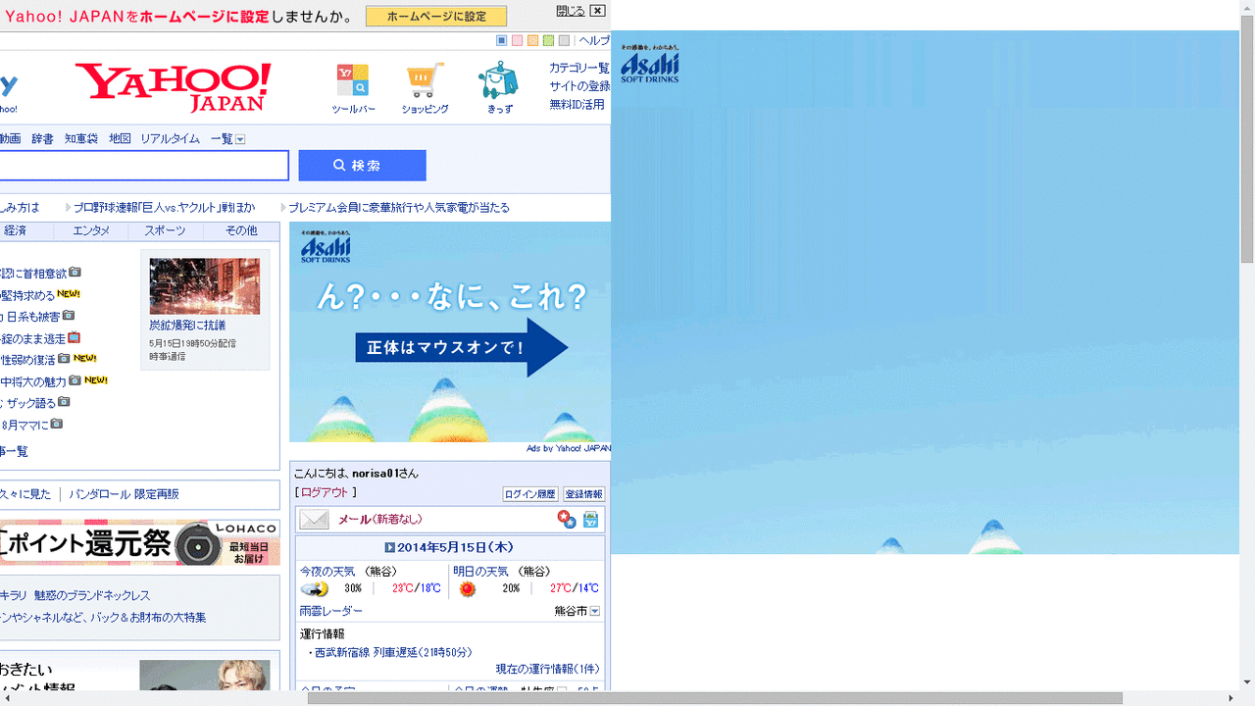Open the 今夜の天気 link
The height and width of the screenshot is (706, 1255).
tap(327, 571)
